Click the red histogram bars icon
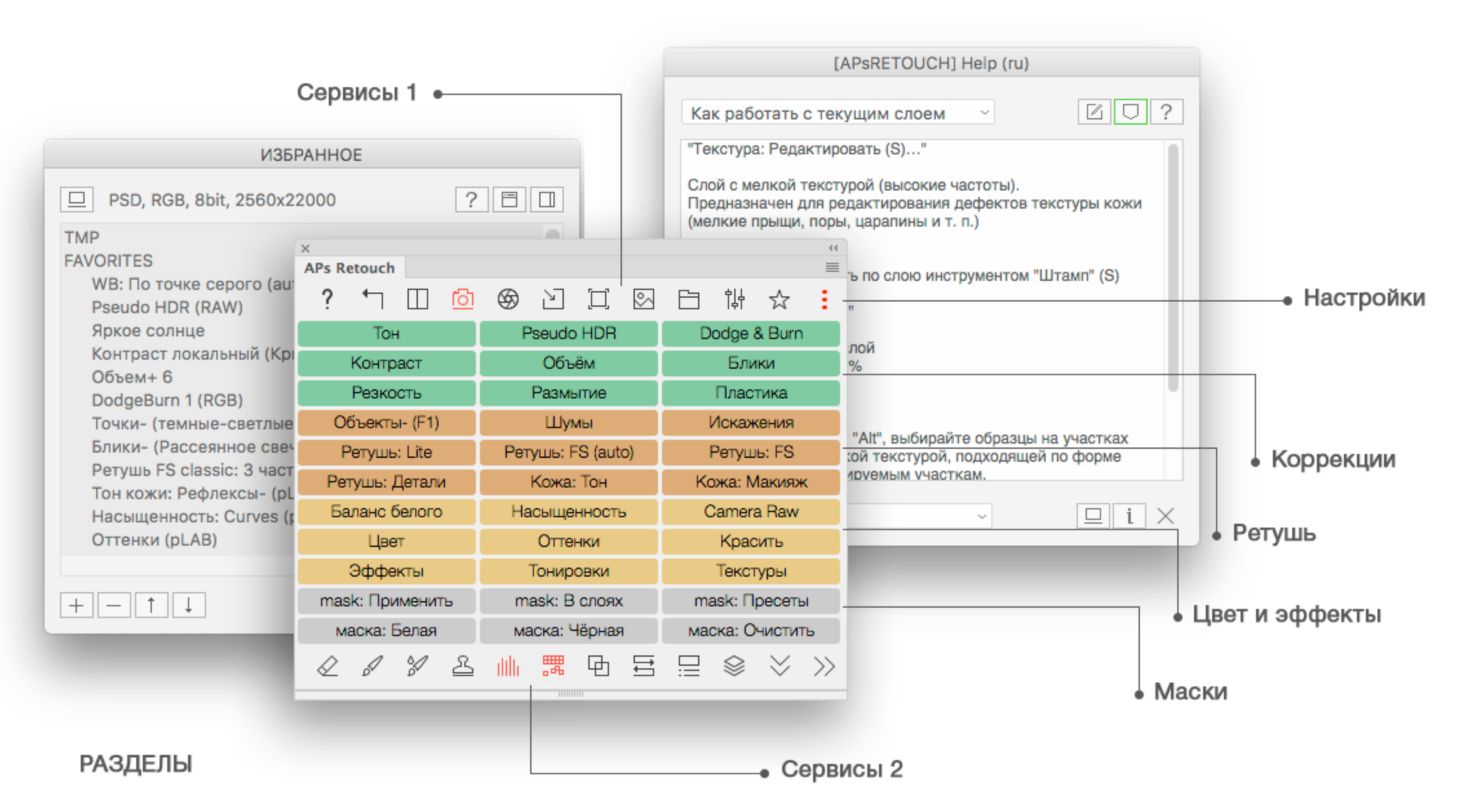 [x=508, y=666]
